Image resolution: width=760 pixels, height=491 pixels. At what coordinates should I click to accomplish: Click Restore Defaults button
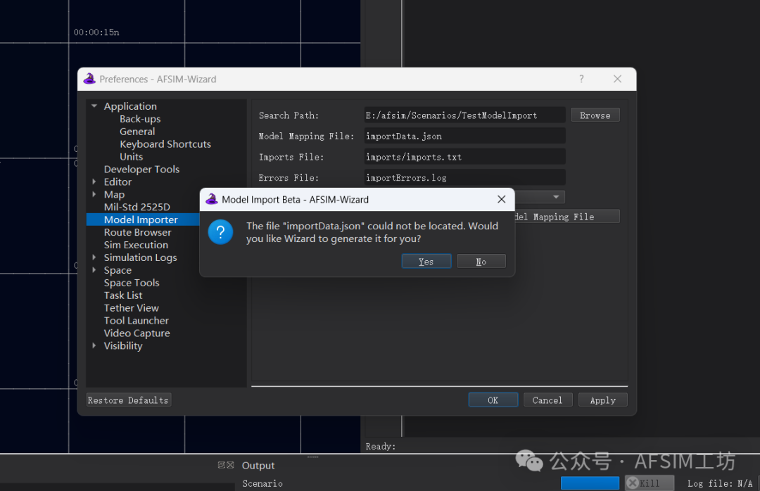129,400
